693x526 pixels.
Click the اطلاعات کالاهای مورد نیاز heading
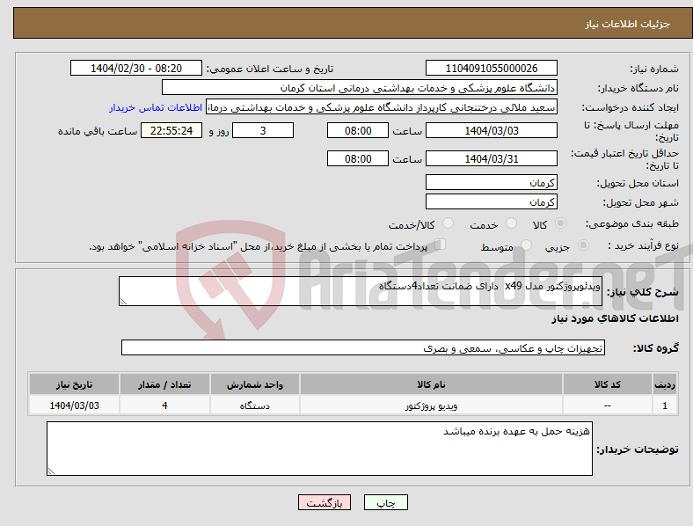615,318
